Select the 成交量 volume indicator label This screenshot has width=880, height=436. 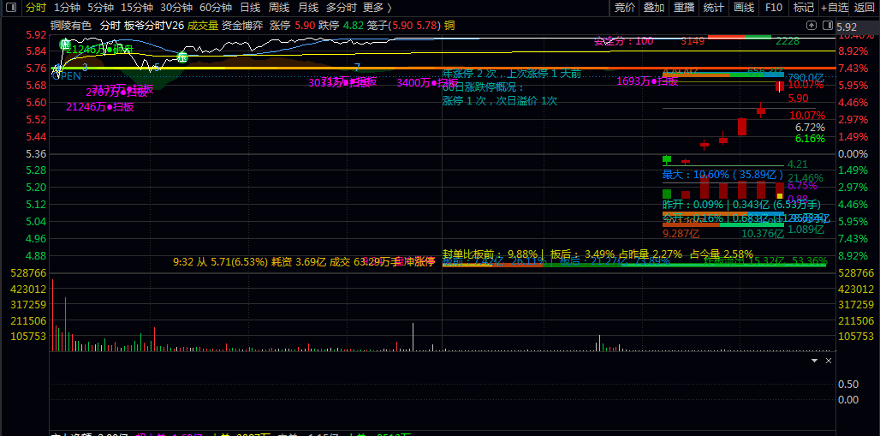(203, 26)
